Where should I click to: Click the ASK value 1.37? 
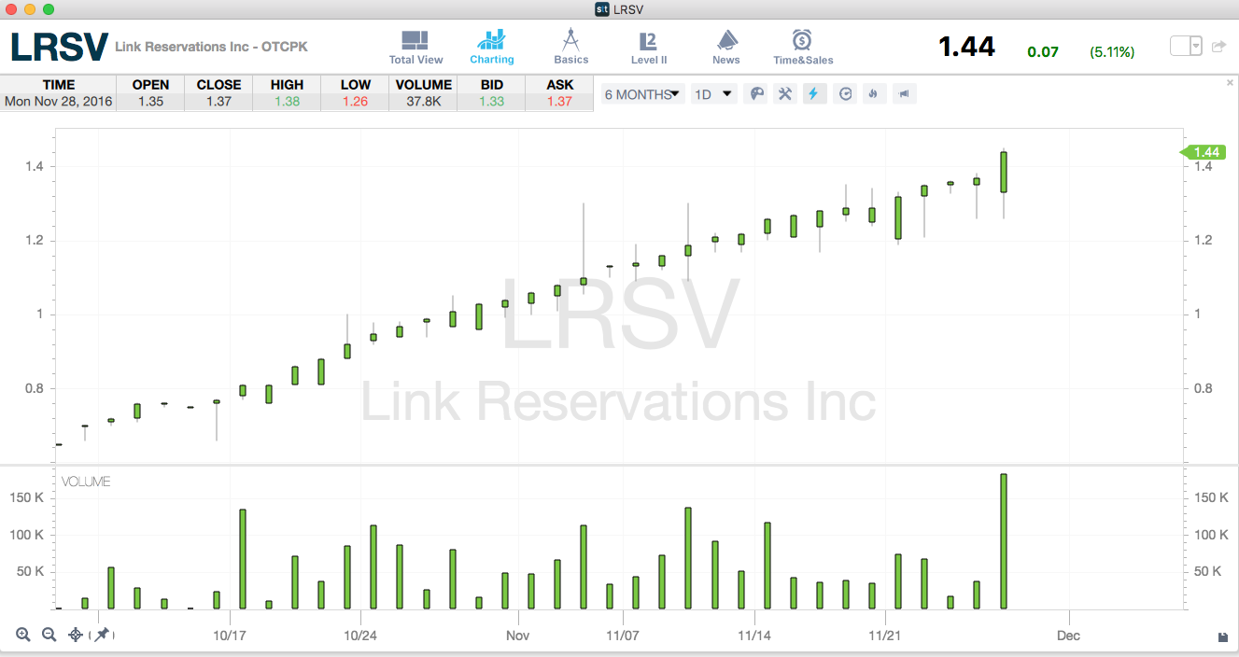click(x=559, y=102)
